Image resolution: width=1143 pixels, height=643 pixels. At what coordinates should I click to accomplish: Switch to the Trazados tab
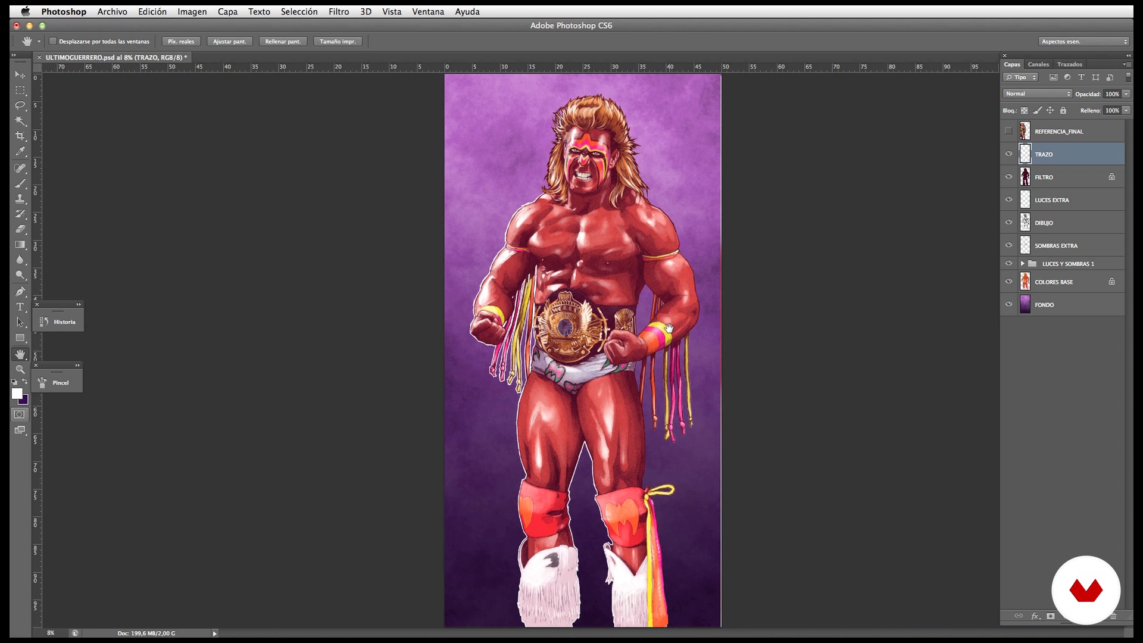click(x=1070, y=64)
